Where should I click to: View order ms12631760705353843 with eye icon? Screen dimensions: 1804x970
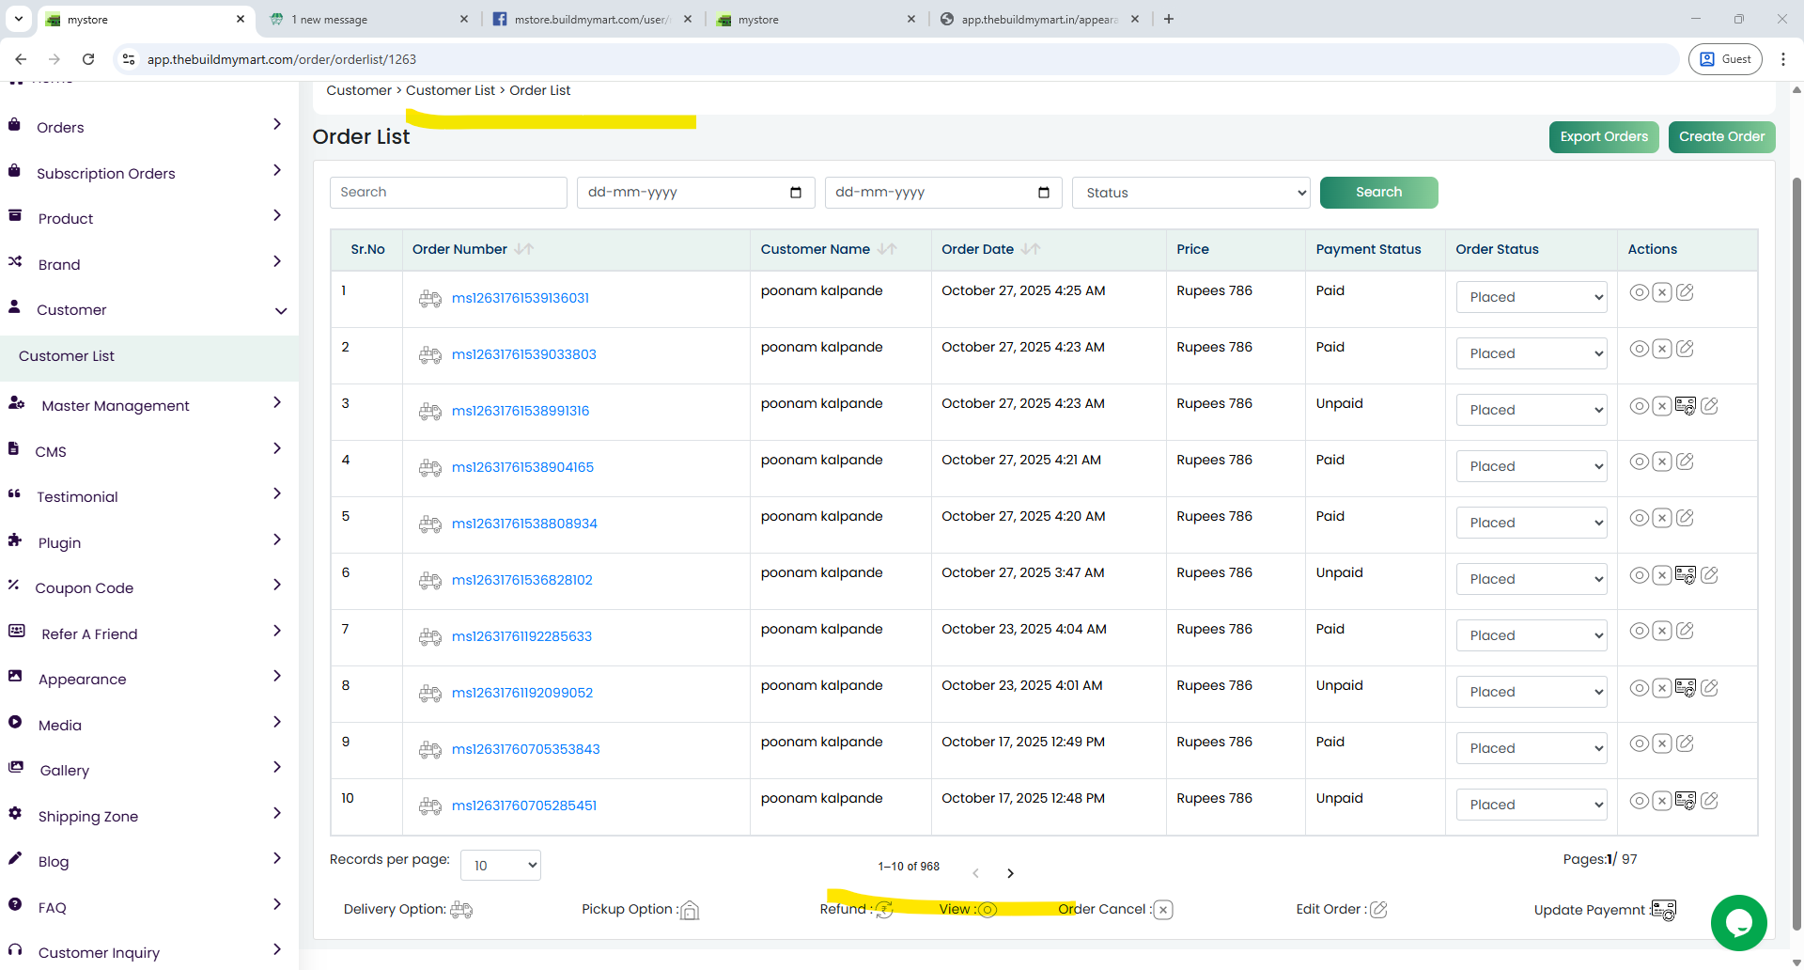point(1639,743)
